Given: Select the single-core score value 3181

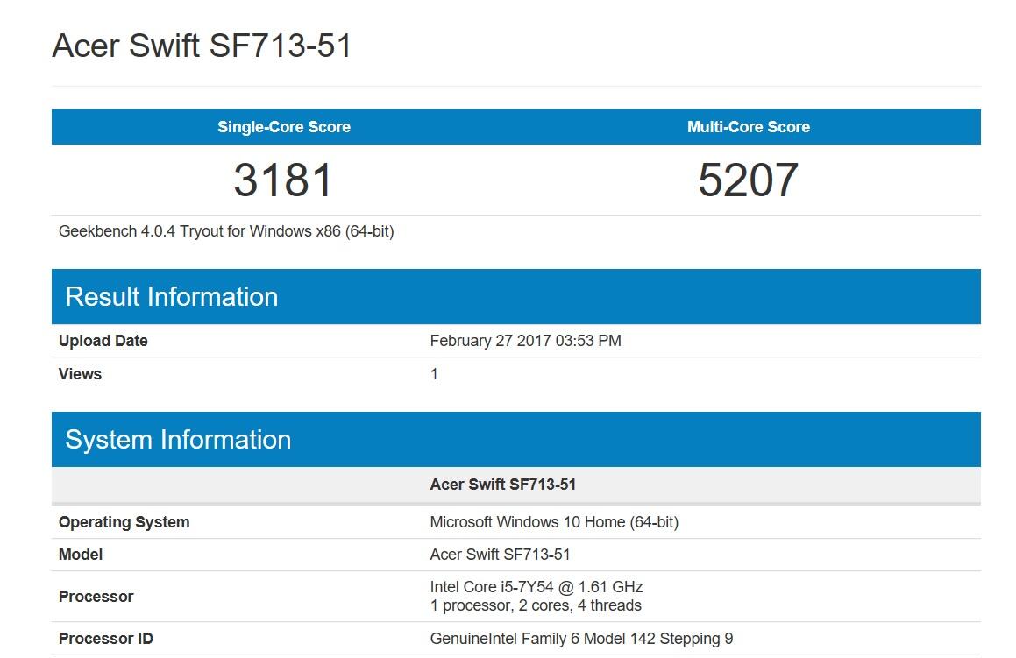Looking at the screenshot, I should [x=284, y=180].
